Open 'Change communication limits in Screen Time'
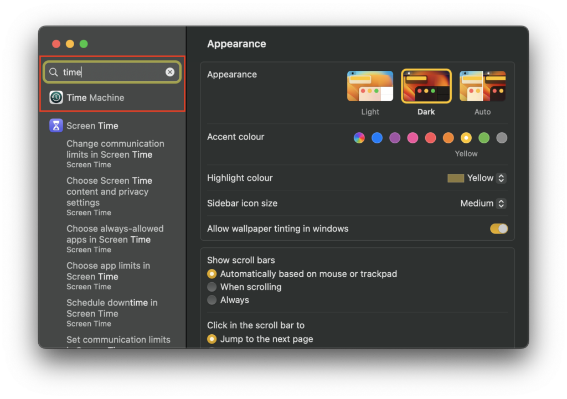567x399 pixels. point(115,149)
